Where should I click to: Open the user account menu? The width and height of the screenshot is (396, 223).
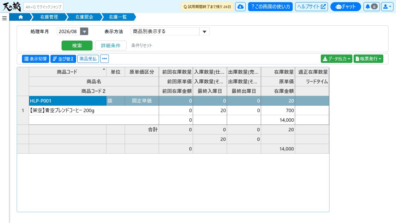pyautogui.click(x=387, y=7)
